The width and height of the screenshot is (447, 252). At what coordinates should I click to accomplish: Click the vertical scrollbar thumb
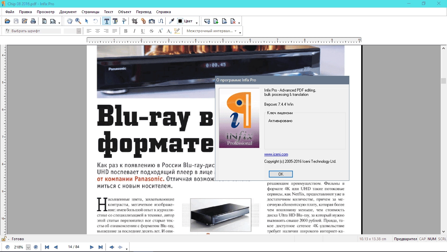444,81
